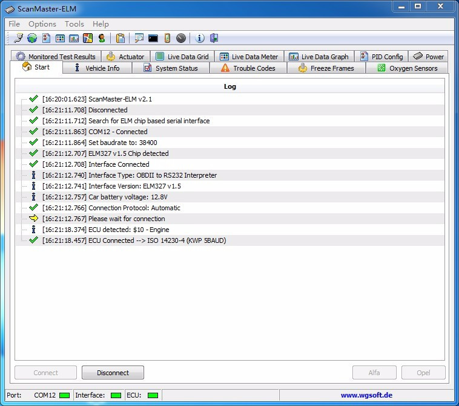Click the serial cable connect toolbar icon
The height and width of the screenshot is (406, 459).
[x=18, y=38]
